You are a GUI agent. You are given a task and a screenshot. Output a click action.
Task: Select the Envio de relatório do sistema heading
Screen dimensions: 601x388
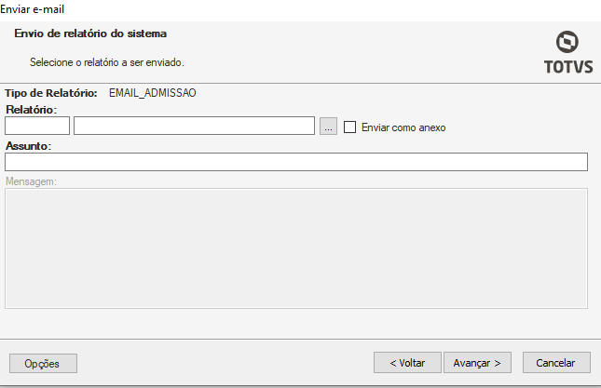point(90,33)
